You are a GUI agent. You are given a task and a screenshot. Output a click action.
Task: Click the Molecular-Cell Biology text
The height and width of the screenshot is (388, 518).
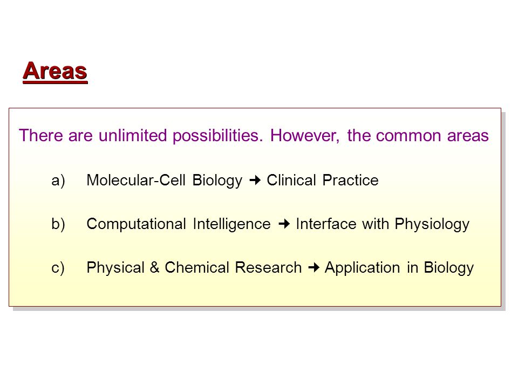pos(164,181)
